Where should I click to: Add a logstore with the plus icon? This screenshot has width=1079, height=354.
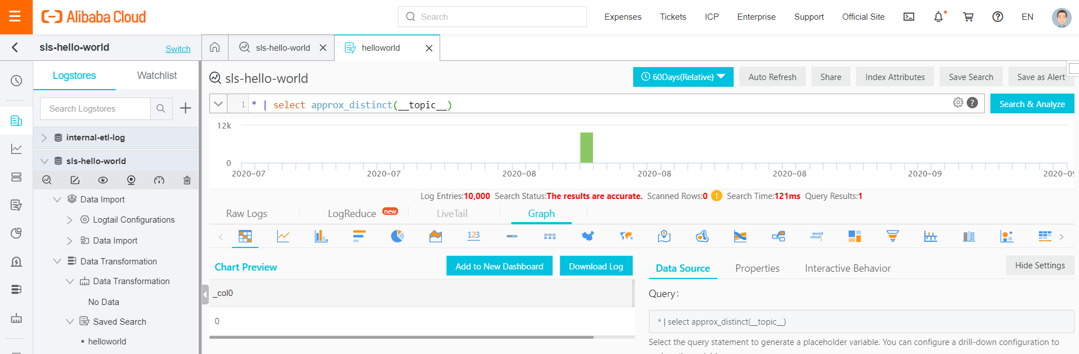(x=186, y=108)
